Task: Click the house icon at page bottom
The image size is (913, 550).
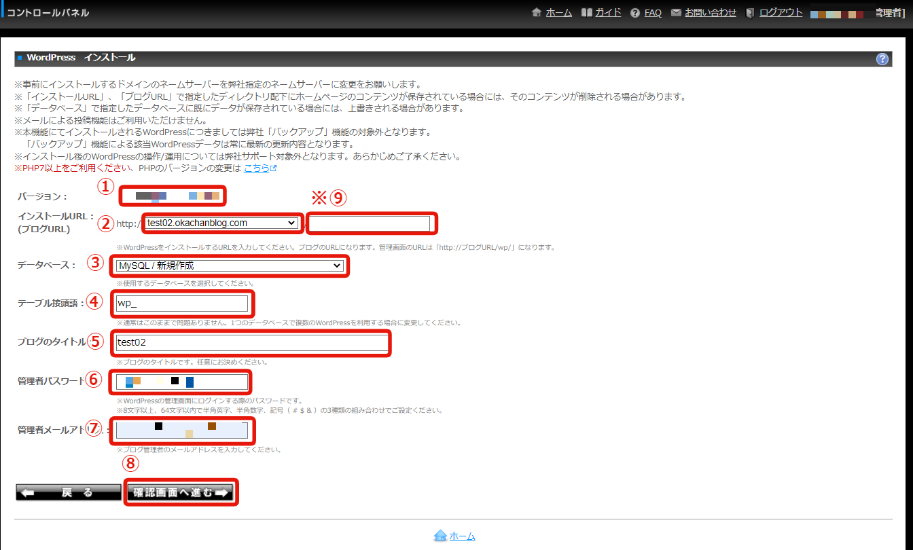Action: [440, 536]
